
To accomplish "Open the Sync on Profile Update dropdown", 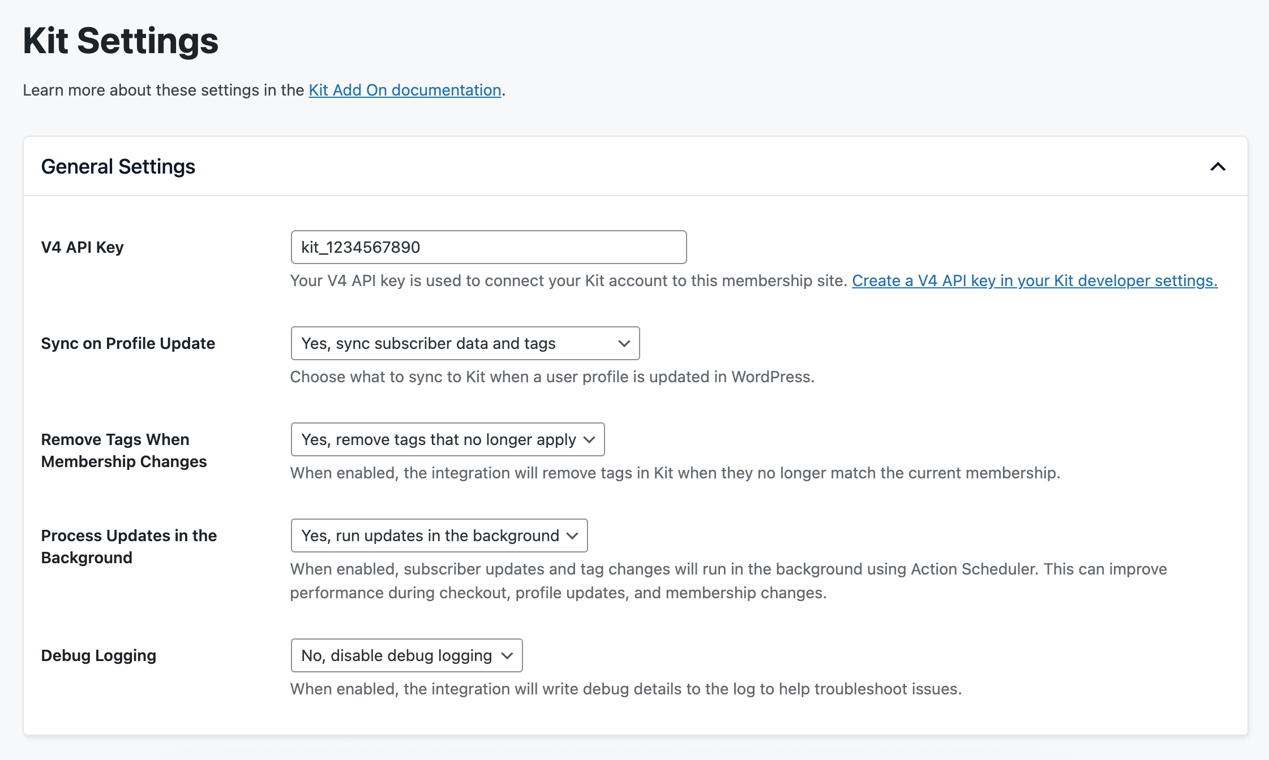I will pyautogui.click(x=465, y=343).
